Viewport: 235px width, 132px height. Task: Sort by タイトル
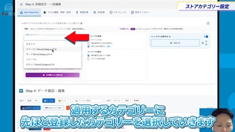pos(117,101)
